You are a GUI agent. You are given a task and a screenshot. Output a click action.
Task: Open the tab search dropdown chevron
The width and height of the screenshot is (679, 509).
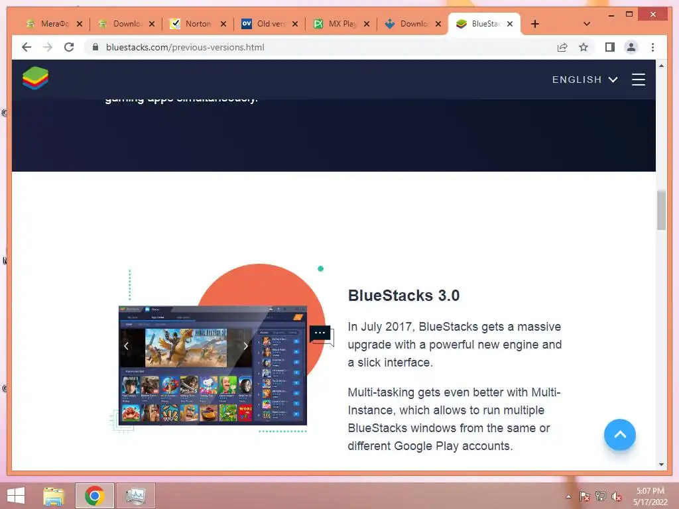point(586,24)
